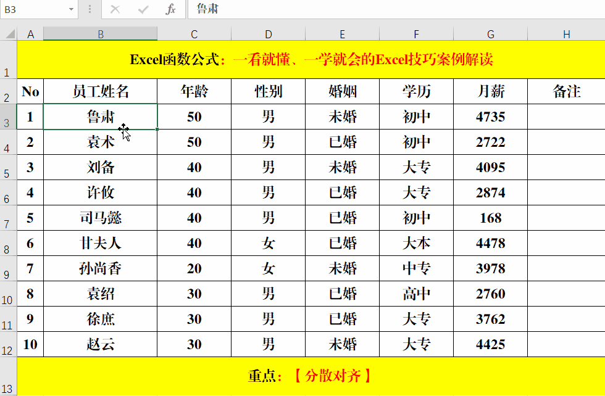Click the salary cell 4095
This screenshot has width=605, height=396.
(490, 167)
